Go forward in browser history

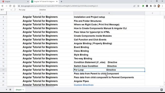(x=6, y=6)
